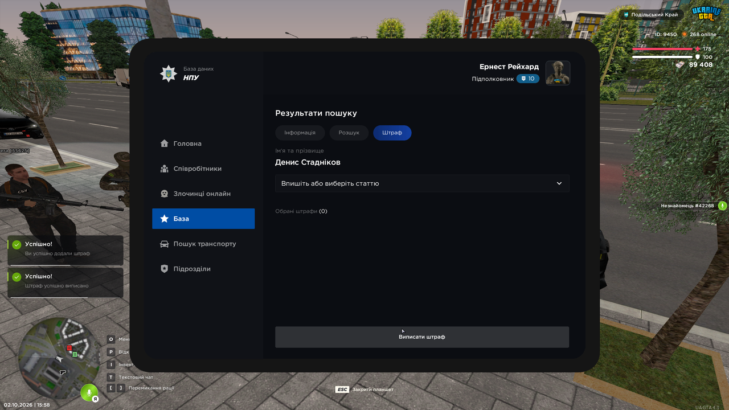Click the ESC key hint icon
Screen dimensions: 729x410
pos(342,389)
